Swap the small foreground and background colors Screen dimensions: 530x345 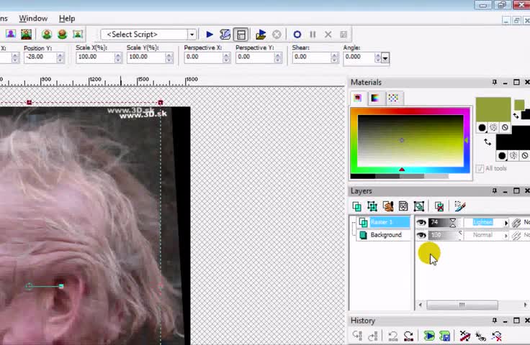(516, 116)
